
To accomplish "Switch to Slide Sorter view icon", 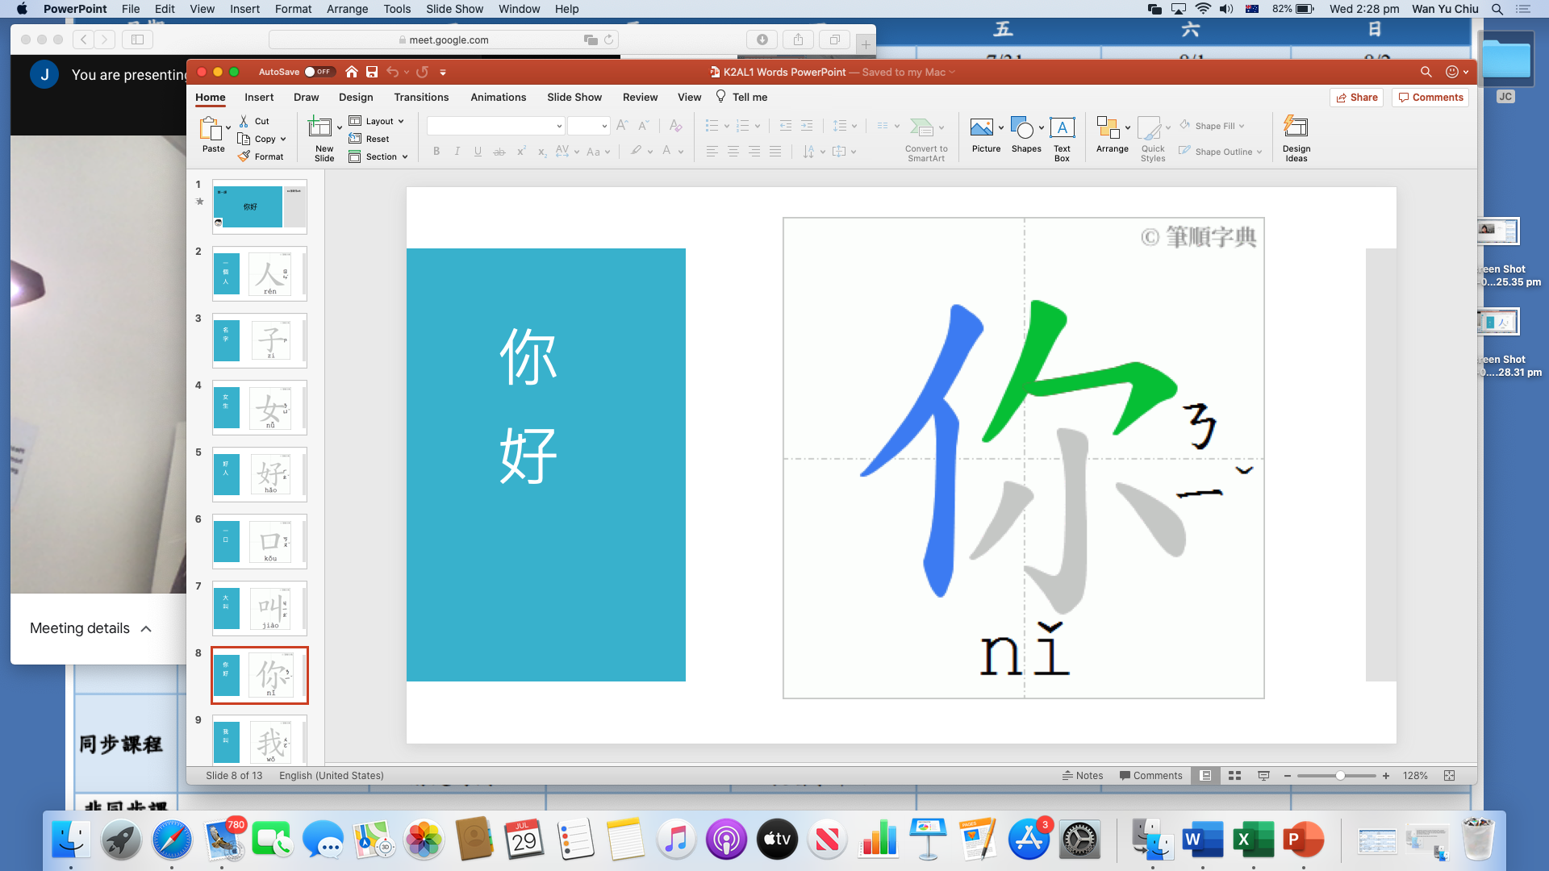I will click(x=1234, y=776).
